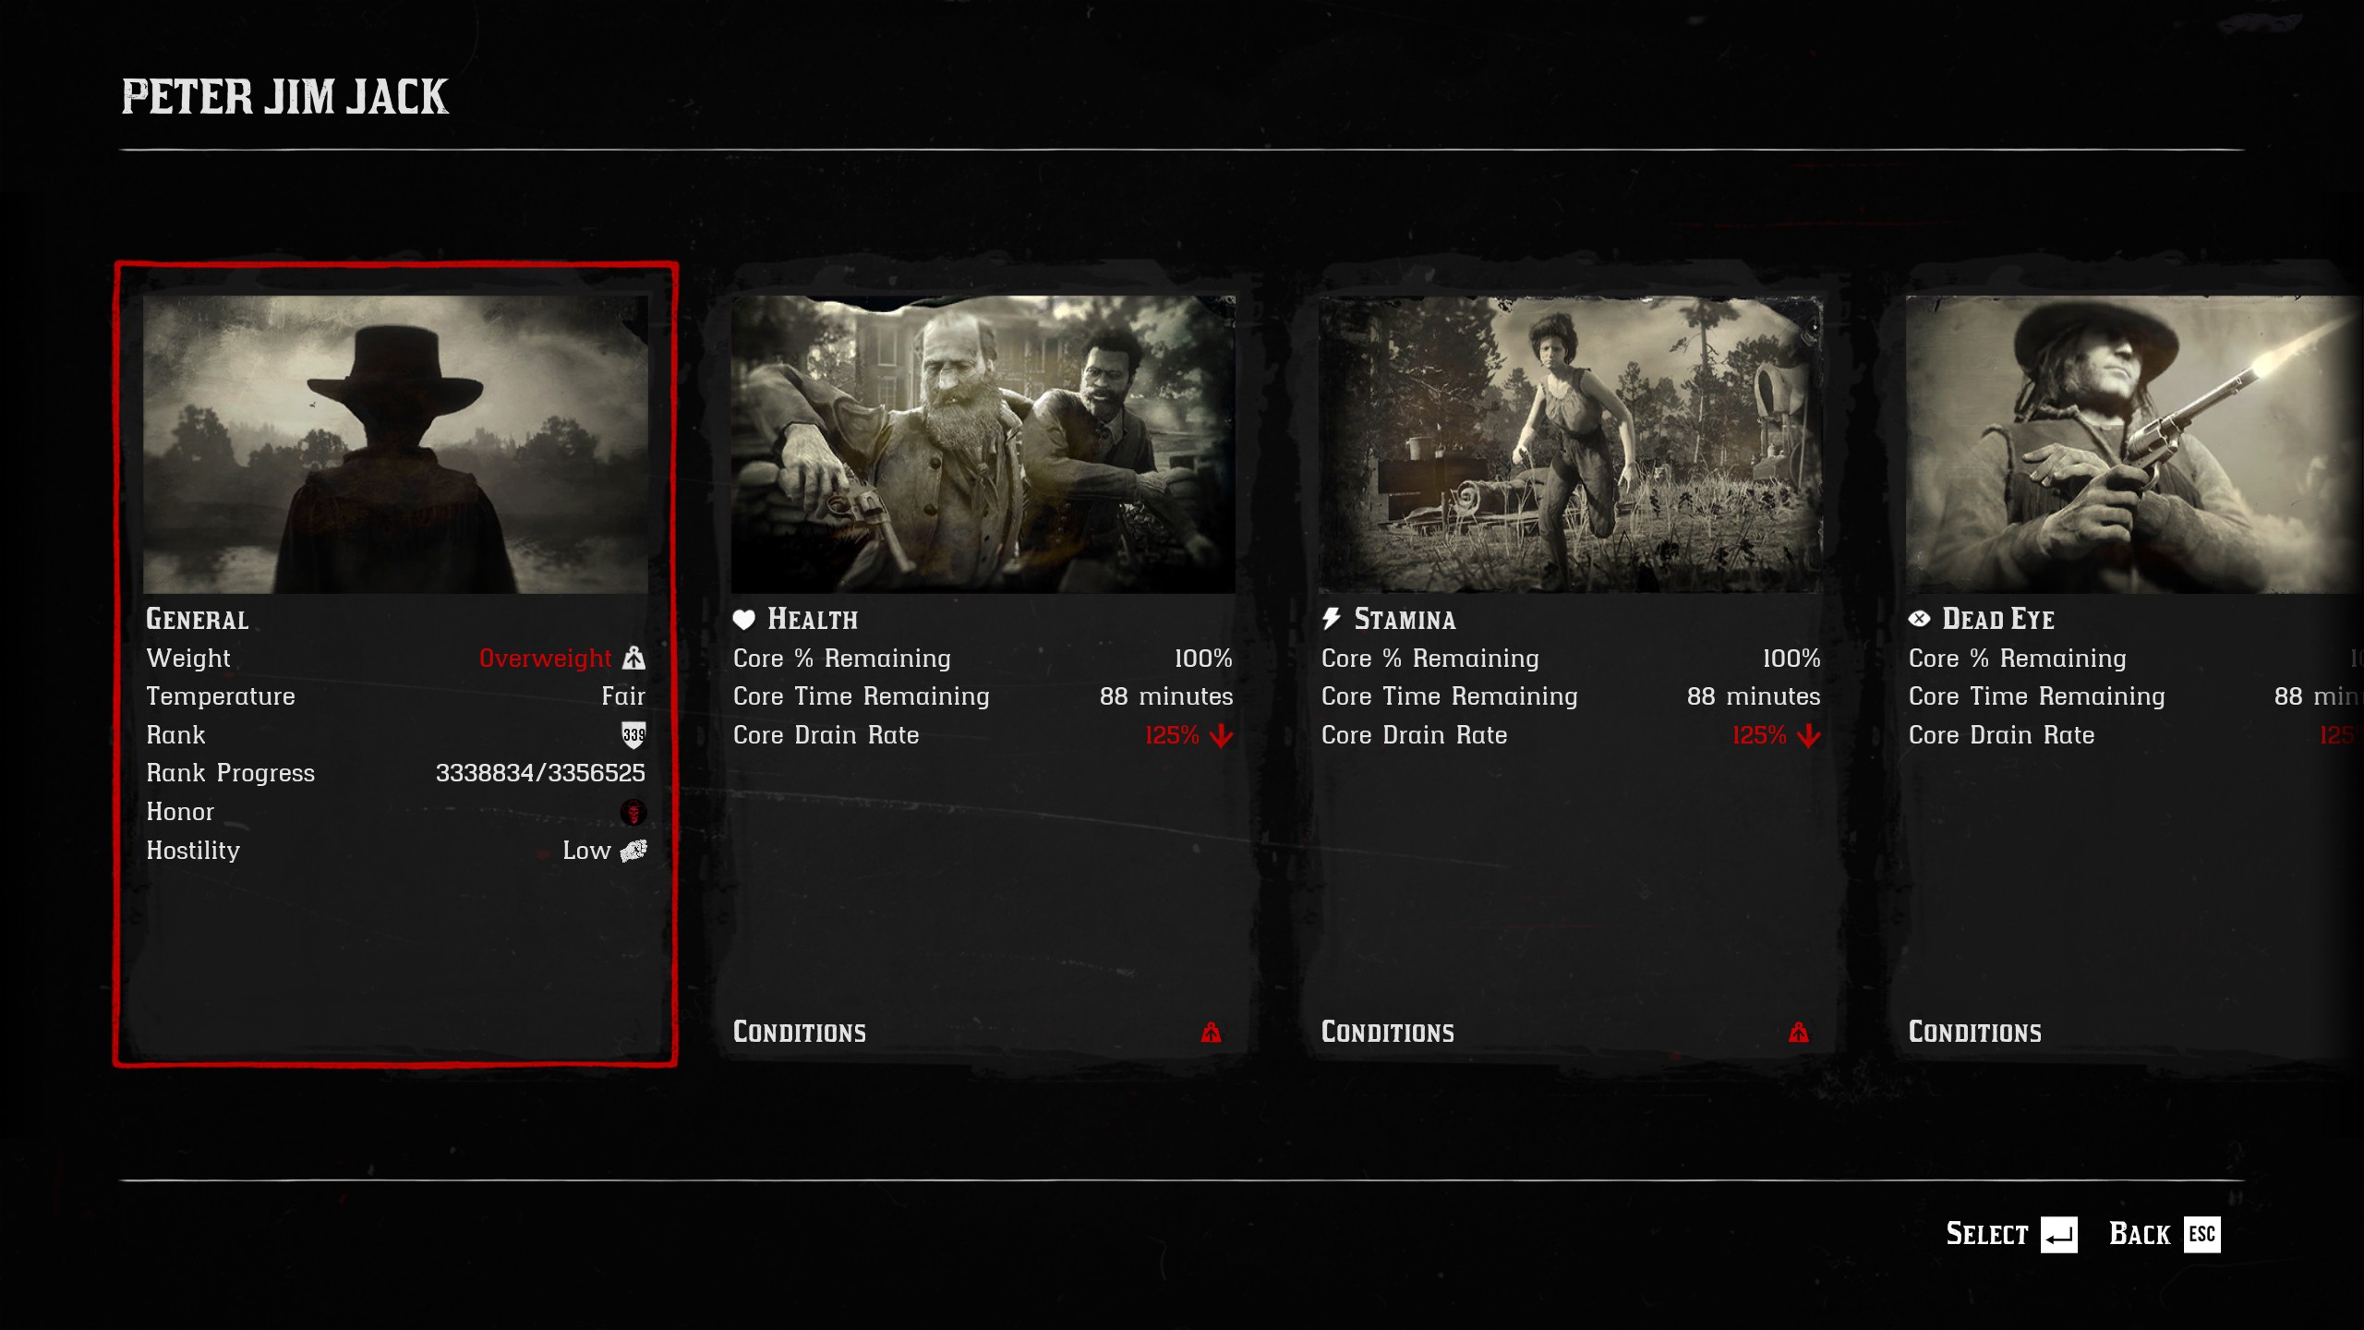Viewport: 2364px width, 1330px height.
Task: Click the Dead Eye crosshair icon
Action: 1919,619
